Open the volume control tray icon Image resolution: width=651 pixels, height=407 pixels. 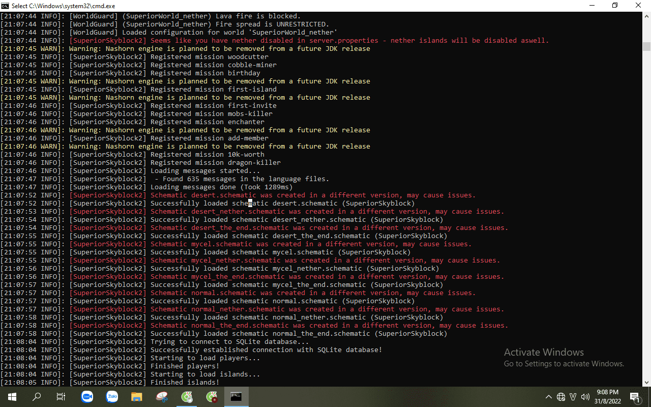[x=585, y=397]
